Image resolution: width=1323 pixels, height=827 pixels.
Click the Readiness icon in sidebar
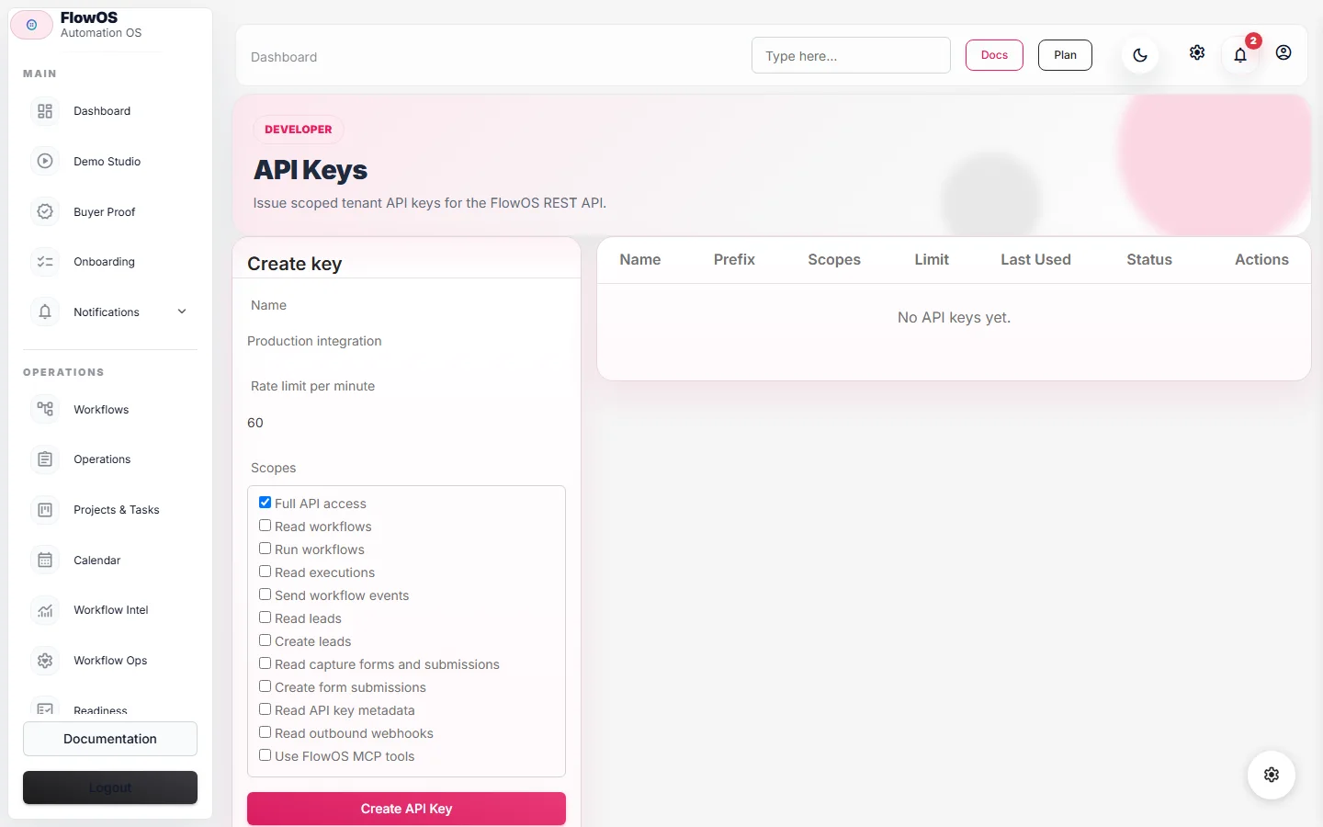45,708
